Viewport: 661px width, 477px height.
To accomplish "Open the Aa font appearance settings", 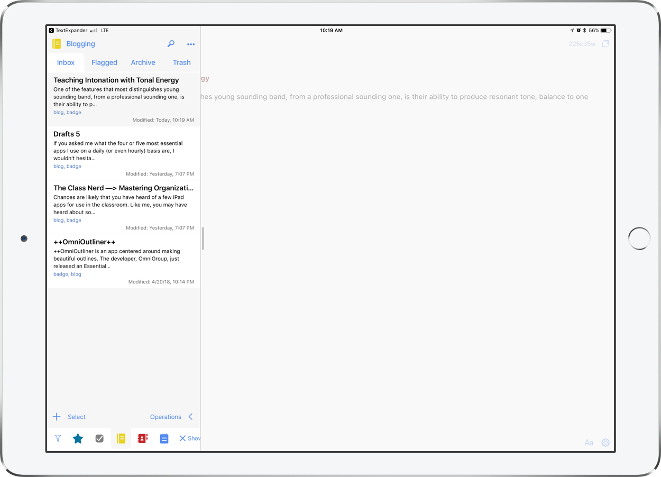I will (x=589, y=443).
